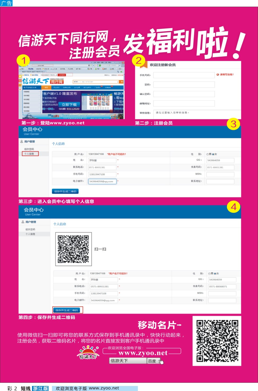Screen dimensions: 258x391
Task: Click the 邮箱地址 field in the registration form
Action: coord(184,103)
